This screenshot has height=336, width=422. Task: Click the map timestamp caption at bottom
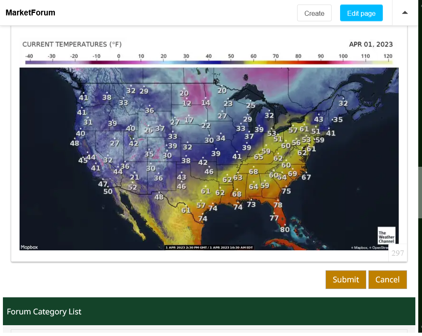pyautogui.click(x=209, y=247)
